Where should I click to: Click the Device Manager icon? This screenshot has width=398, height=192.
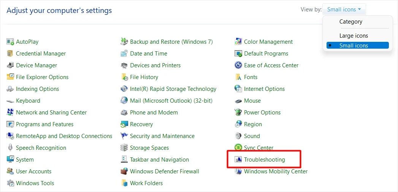point(10,65)
